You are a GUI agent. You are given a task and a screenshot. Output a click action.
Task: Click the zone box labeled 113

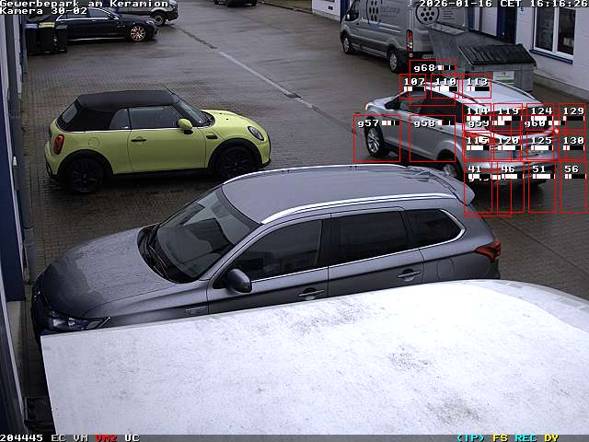[477, 87]
